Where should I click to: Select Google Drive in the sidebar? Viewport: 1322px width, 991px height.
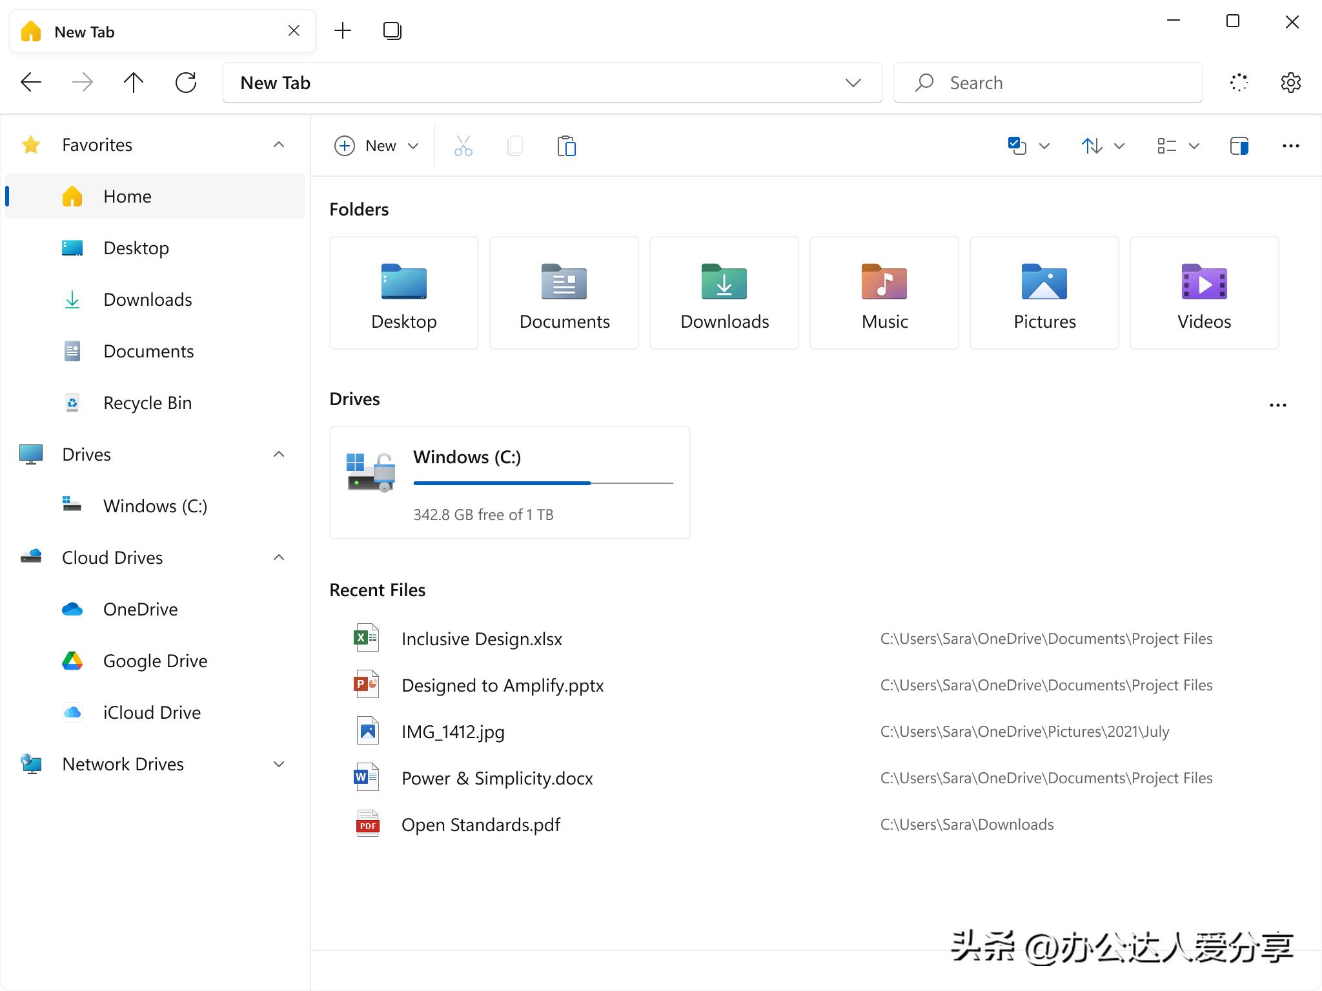pyautogui.click(x=154, y=661)
